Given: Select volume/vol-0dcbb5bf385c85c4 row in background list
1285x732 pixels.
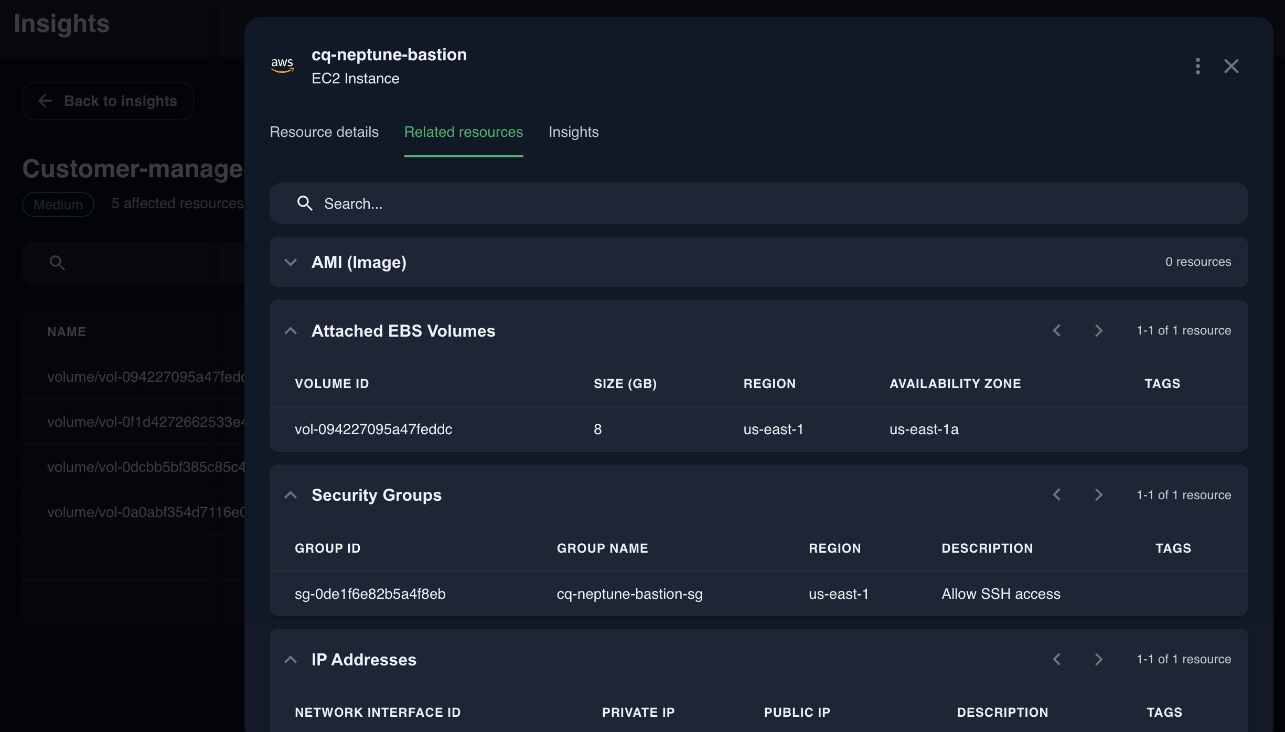Looking at the screenshot, I should click(x=133, y=467).
